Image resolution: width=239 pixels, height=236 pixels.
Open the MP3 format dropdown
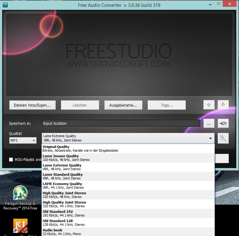pyautogui.click(x=23, y=140)
